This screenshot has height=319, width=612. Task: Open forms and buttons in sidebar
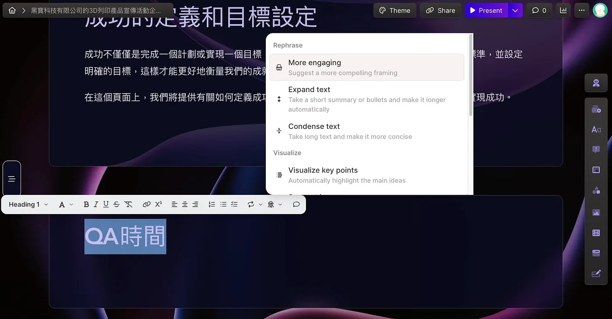tap(596, 274)
